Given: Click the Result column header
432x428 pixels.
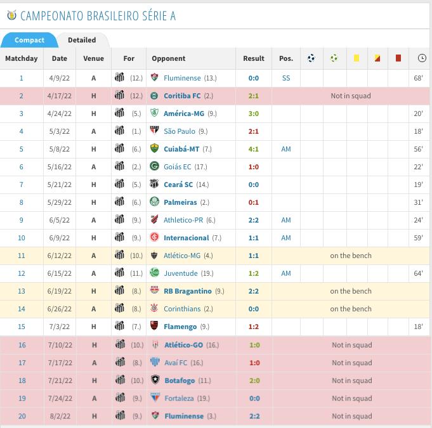Looking at the screenshot, I should pyautogui.click(x=254, y=58).
